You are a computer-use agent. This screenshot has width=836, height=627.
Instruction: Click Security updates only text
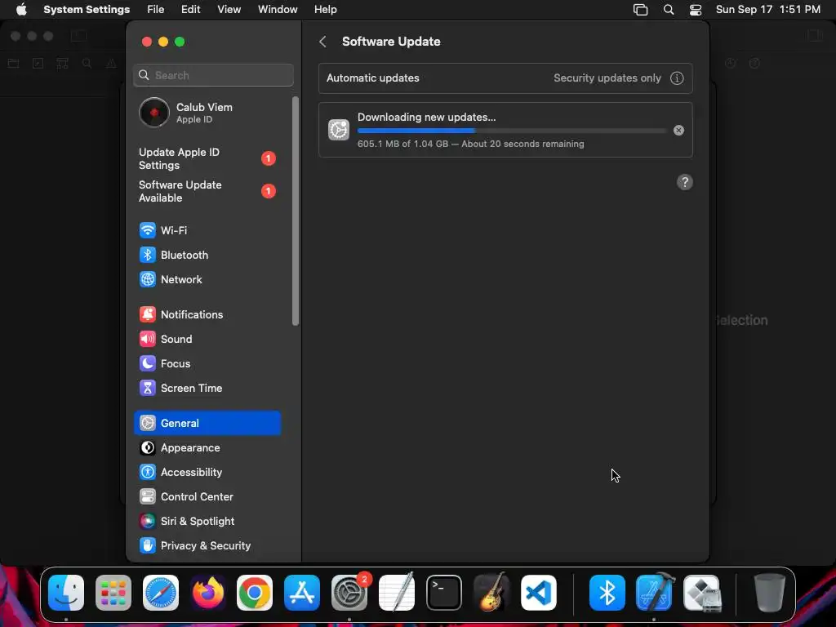607,78
